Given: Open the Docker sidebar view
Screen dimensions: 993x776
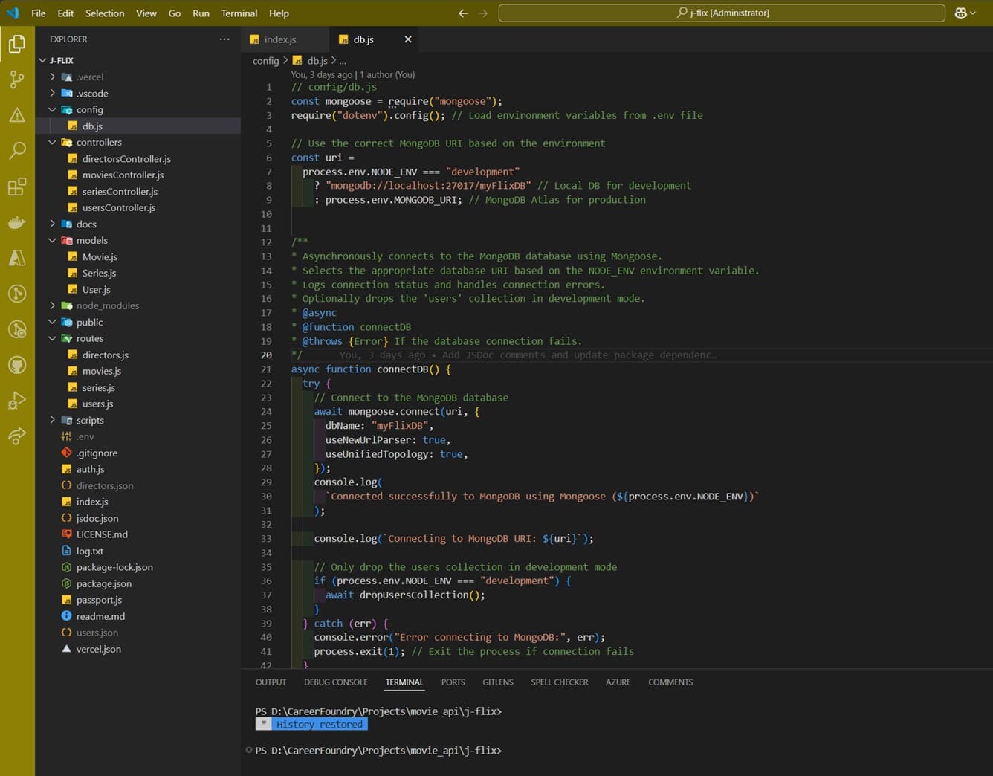Looking at the screenshot, I should click(16, 222).
